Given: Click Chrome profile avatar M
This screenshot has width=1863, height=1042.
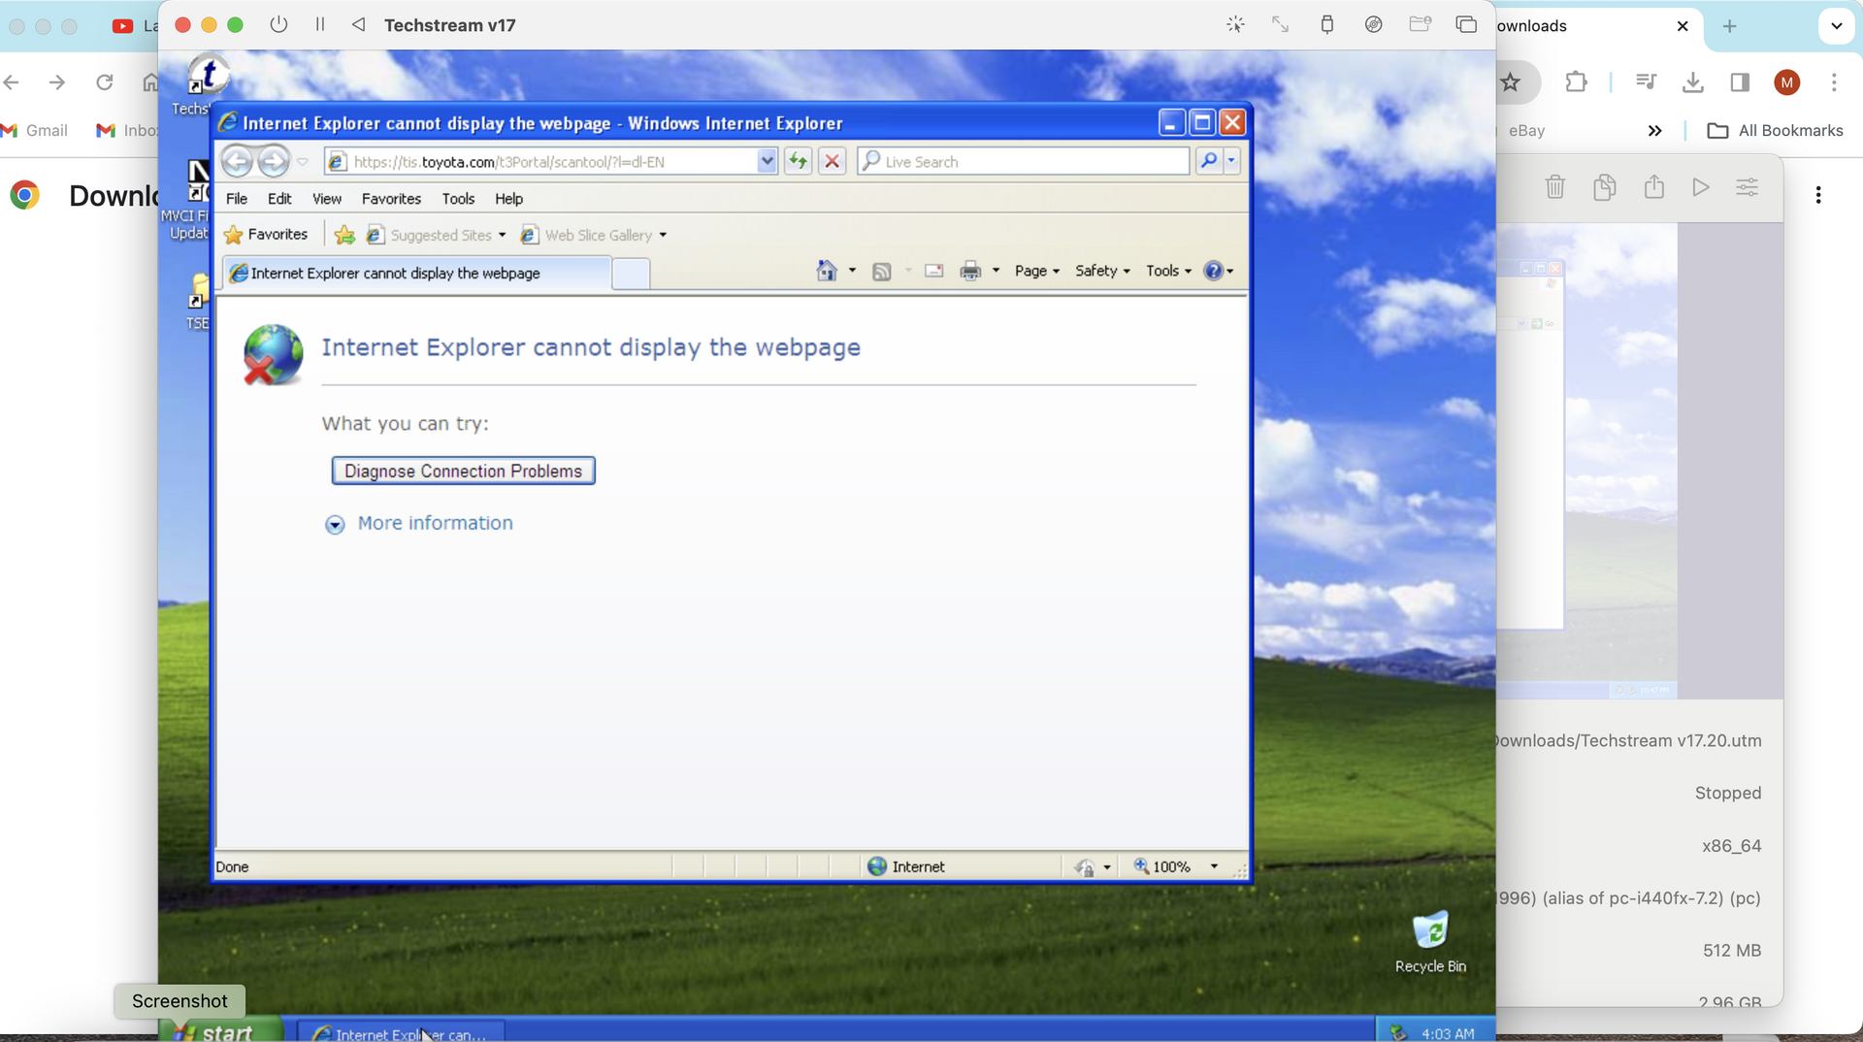Looking at the screenshot, I should (x=1786, y=82).
